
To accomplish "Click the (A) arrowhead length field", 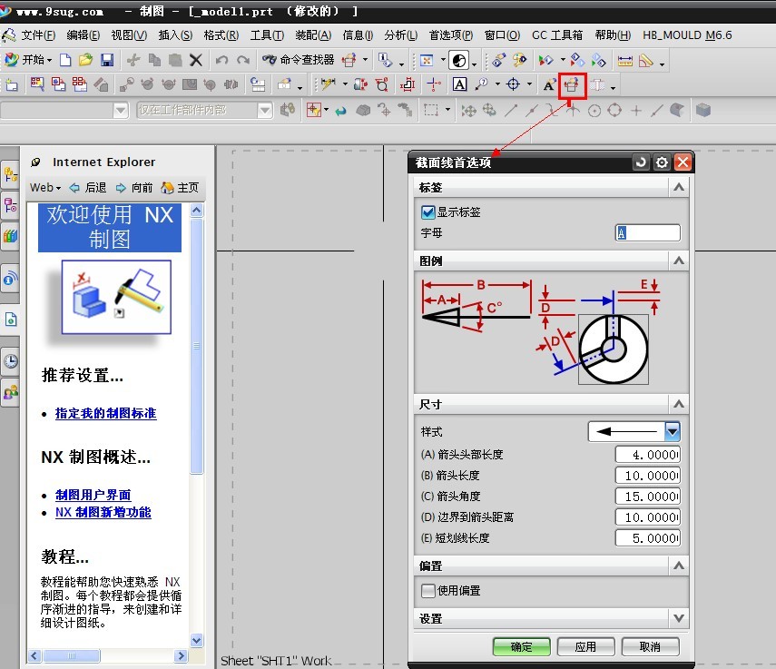I will coord(647,454).
